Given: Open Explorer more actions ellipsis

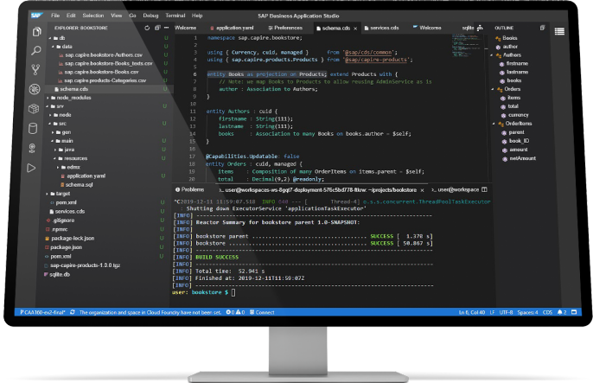Looking at the screenshot, I should click(166, 28).
